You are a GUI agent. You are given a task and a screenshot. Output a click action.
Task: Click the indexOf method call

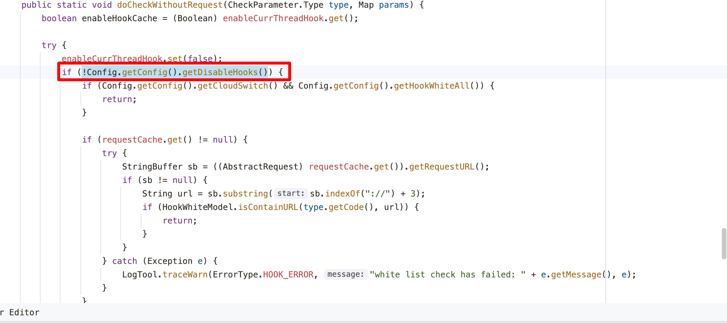(343, 194)
